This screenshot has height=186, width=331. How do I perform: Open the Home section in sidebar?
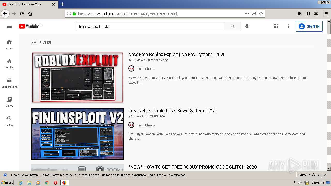coord(9,44)
